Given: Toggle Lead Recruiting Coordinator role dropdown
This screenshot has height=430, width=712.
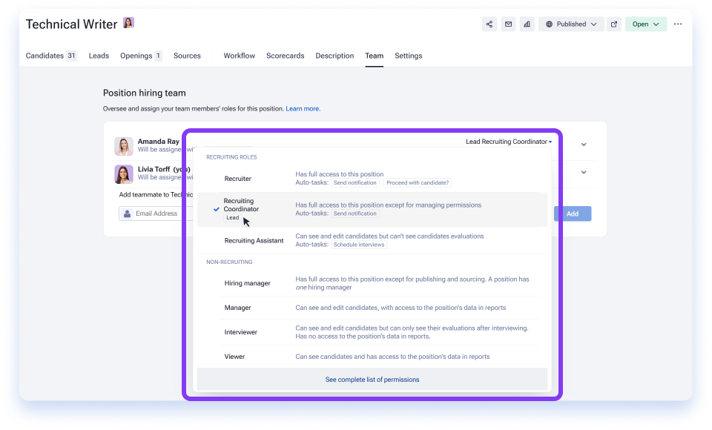Looking at the screenshot, I should pos(509,142).
